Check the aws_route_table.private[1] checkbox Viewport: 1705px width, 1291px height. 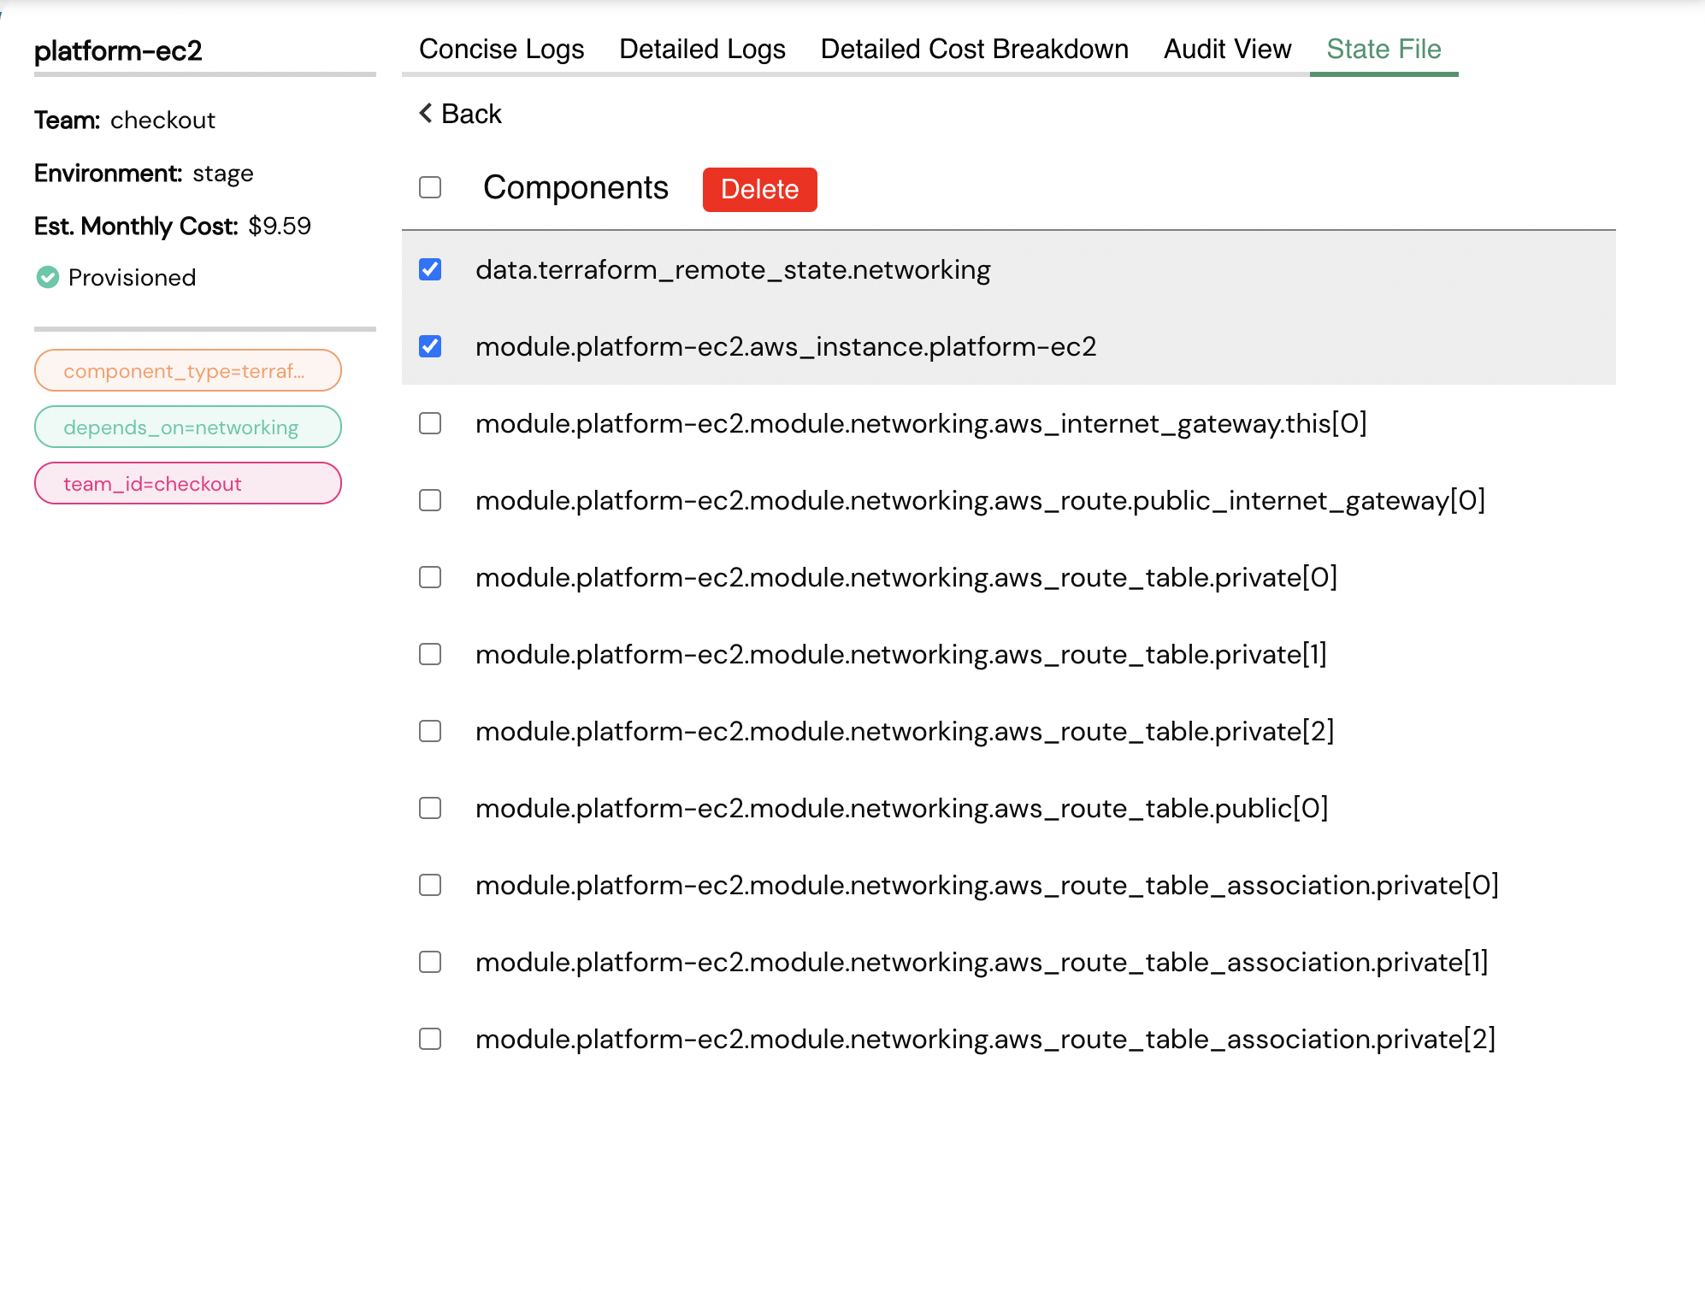click(430, 654)
